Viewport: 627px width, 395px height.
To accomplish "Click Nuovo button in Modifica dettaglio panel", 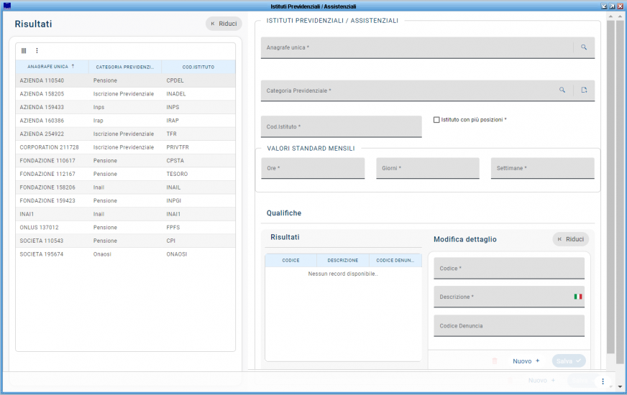I will click(526, 361).
